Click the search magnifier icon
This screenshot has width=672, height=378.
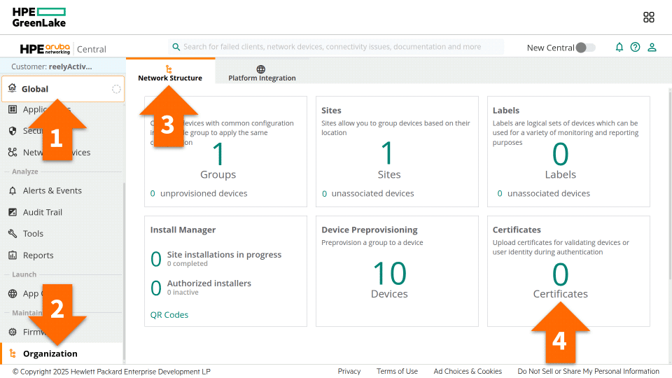176,47
